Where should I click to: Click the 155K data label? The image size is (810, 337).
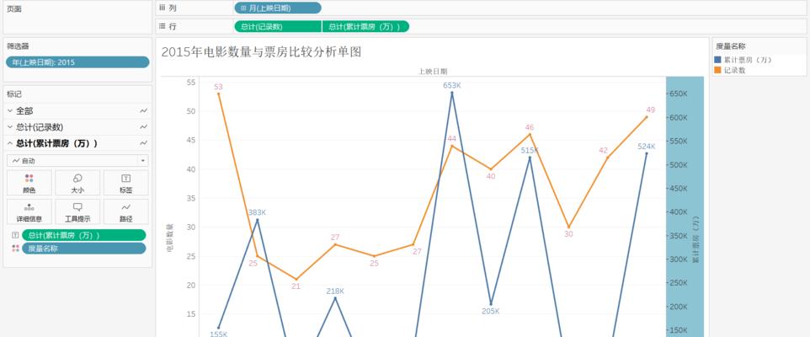point(218,334)
